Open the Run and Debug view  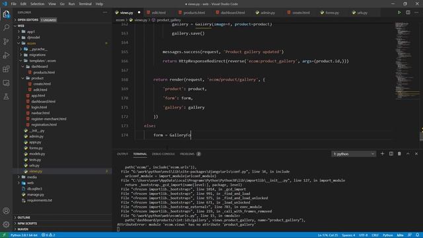6,55
